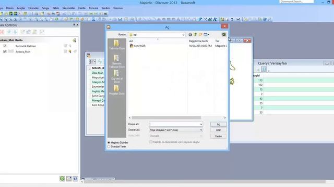Click into the Dosya adı text field
The image size is (334, 187).
(x=174, y=124)
